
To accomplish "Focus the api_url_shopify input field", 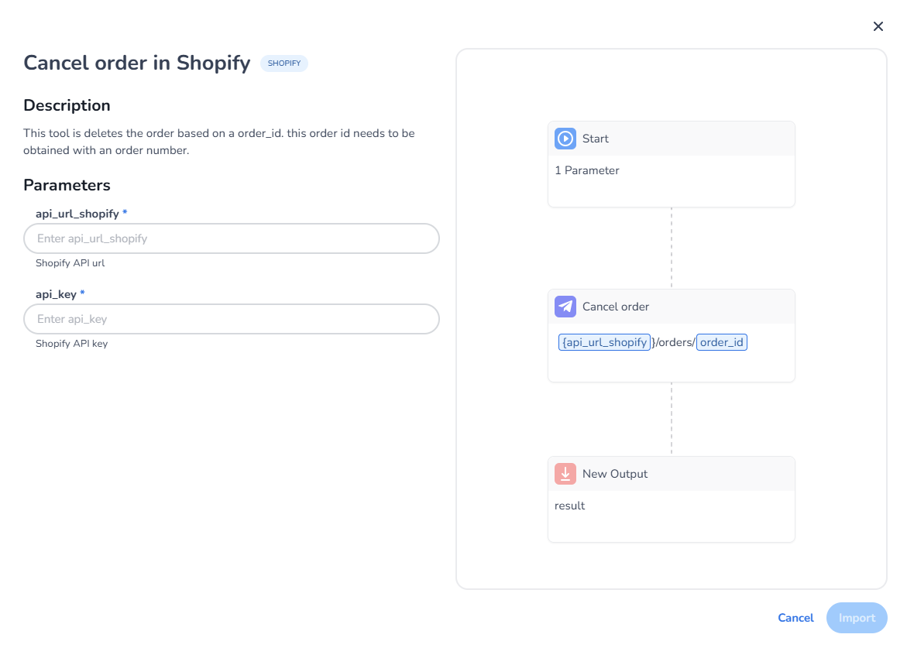I will coord(232,238).
